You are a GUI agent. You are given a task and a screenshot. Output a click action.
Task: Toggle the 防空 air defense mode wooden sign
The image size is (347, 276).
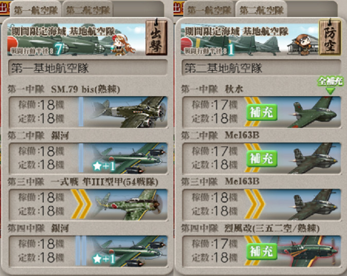pyautogui.click(x=329, y=37)
